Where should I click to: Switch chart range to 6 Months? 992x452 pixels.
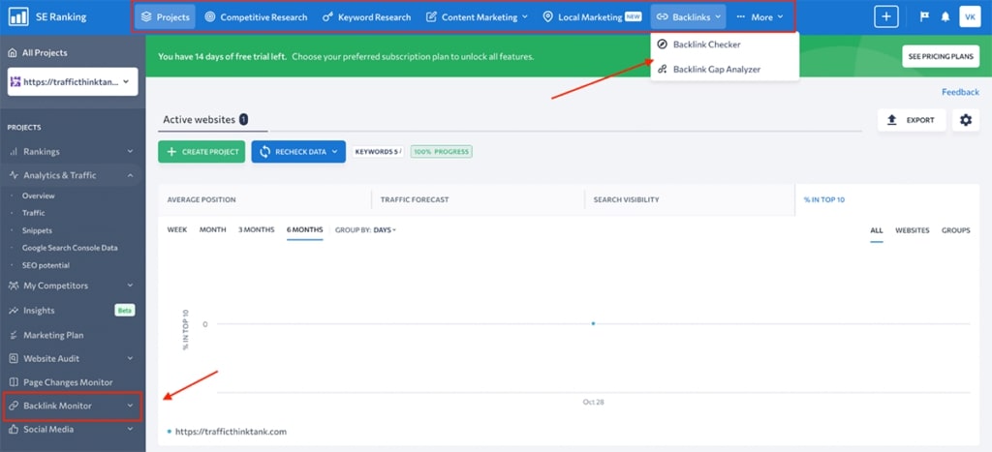(x=304, y=230)
